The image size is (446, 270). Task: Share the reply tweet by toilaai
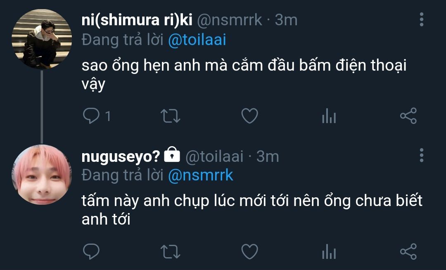pos(408,251)
